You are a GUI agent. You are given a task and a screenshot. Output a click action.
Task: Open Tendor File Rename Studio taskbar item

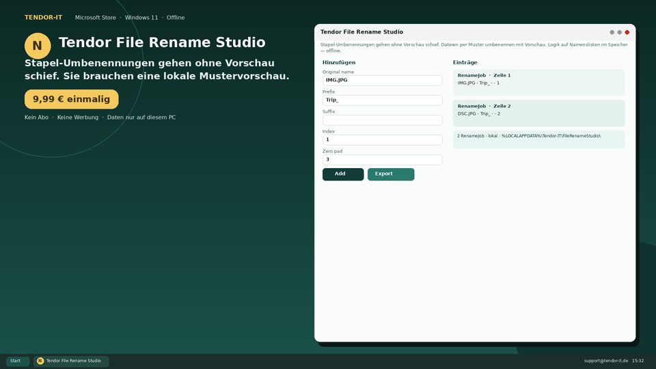point(71,361)
